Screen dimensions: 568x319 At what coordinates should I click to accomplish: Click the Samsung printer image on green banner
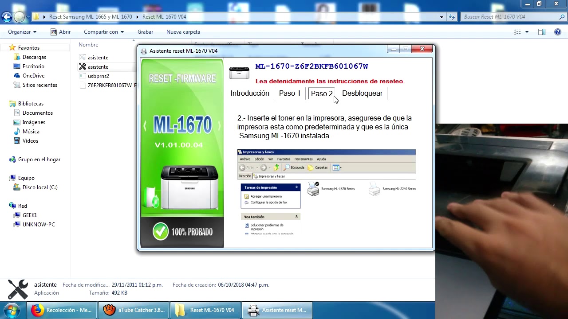click(189, 187)
